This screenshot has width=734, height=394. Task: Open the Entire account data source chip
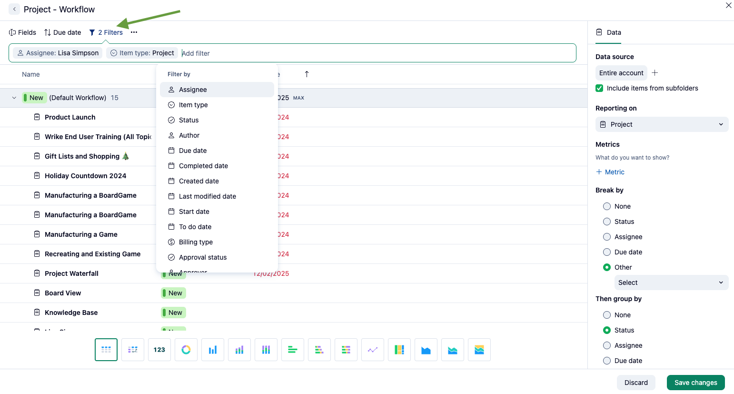[x=621, y=73]
